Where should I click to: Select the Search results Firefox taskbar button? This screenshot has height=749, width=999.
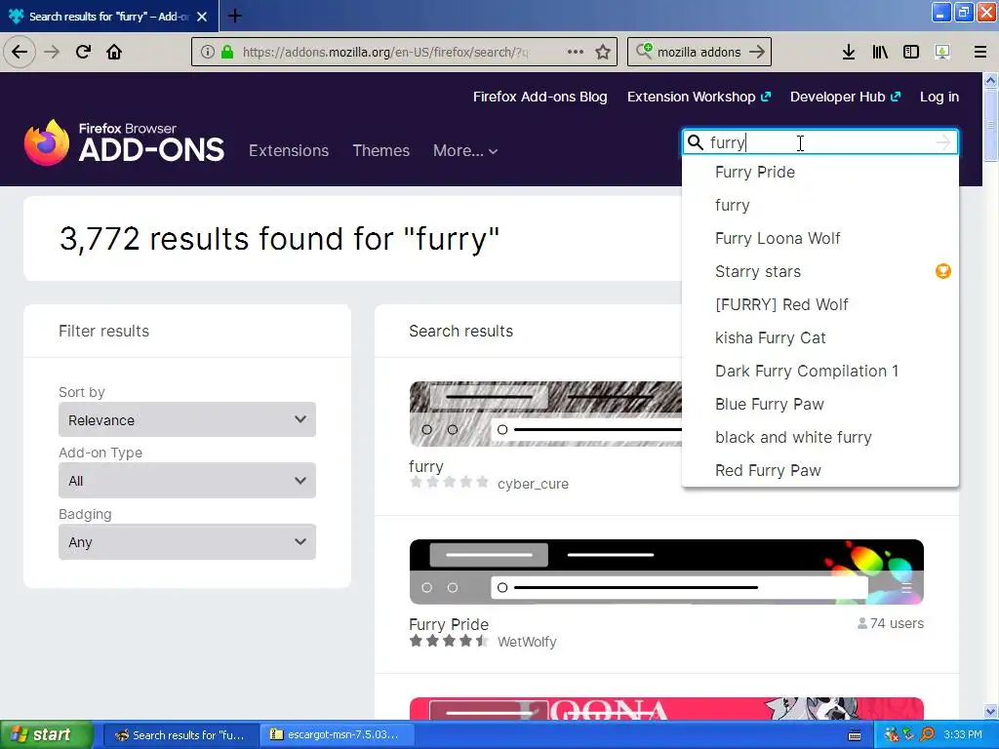pyautogui.click(x=180, y=734)
